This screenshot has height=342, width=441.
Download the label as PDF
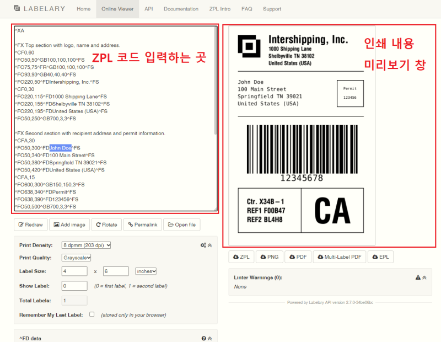298,256
